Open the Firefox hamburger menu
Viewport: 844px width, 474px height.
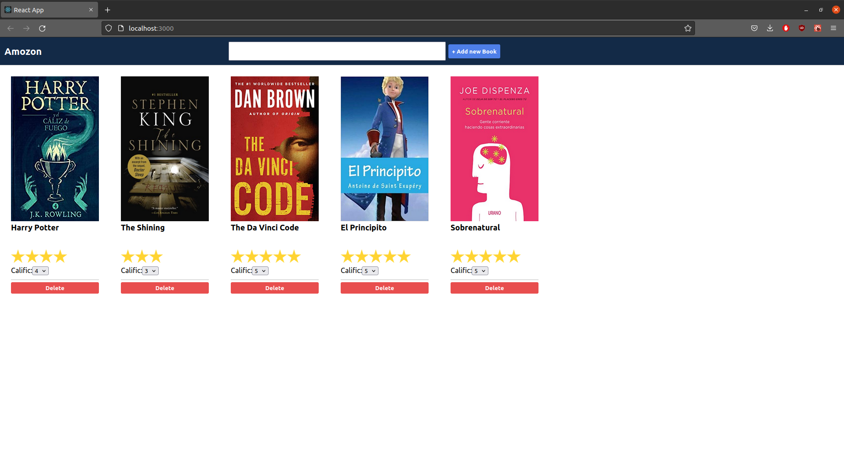point(833,29)
